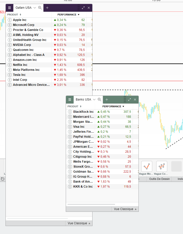
Task: Click the refresh icon at bottom left
Action: click(2, 179)
